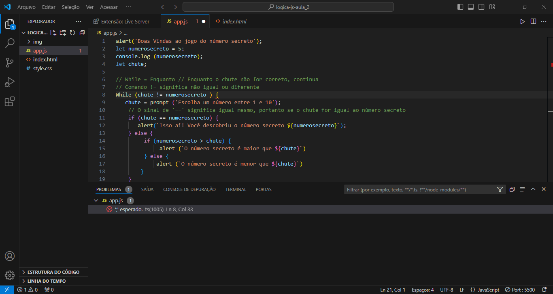This screenshot has width=553, height=294.
Task: Create a new file in Explorer
Action: tap(53, 33)
